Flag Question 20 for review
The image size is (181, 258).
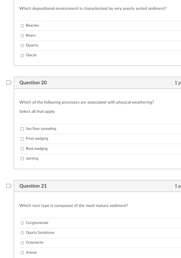pyautogui.click(x=9, y=83)
